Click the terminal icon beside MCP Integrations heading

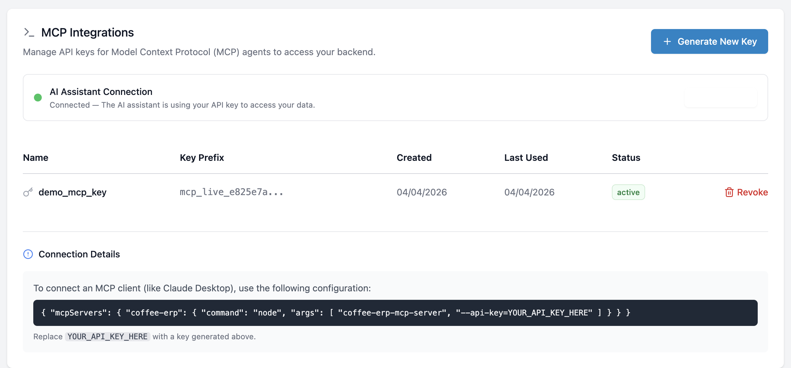pyautogui.click(x=29, y=32)
